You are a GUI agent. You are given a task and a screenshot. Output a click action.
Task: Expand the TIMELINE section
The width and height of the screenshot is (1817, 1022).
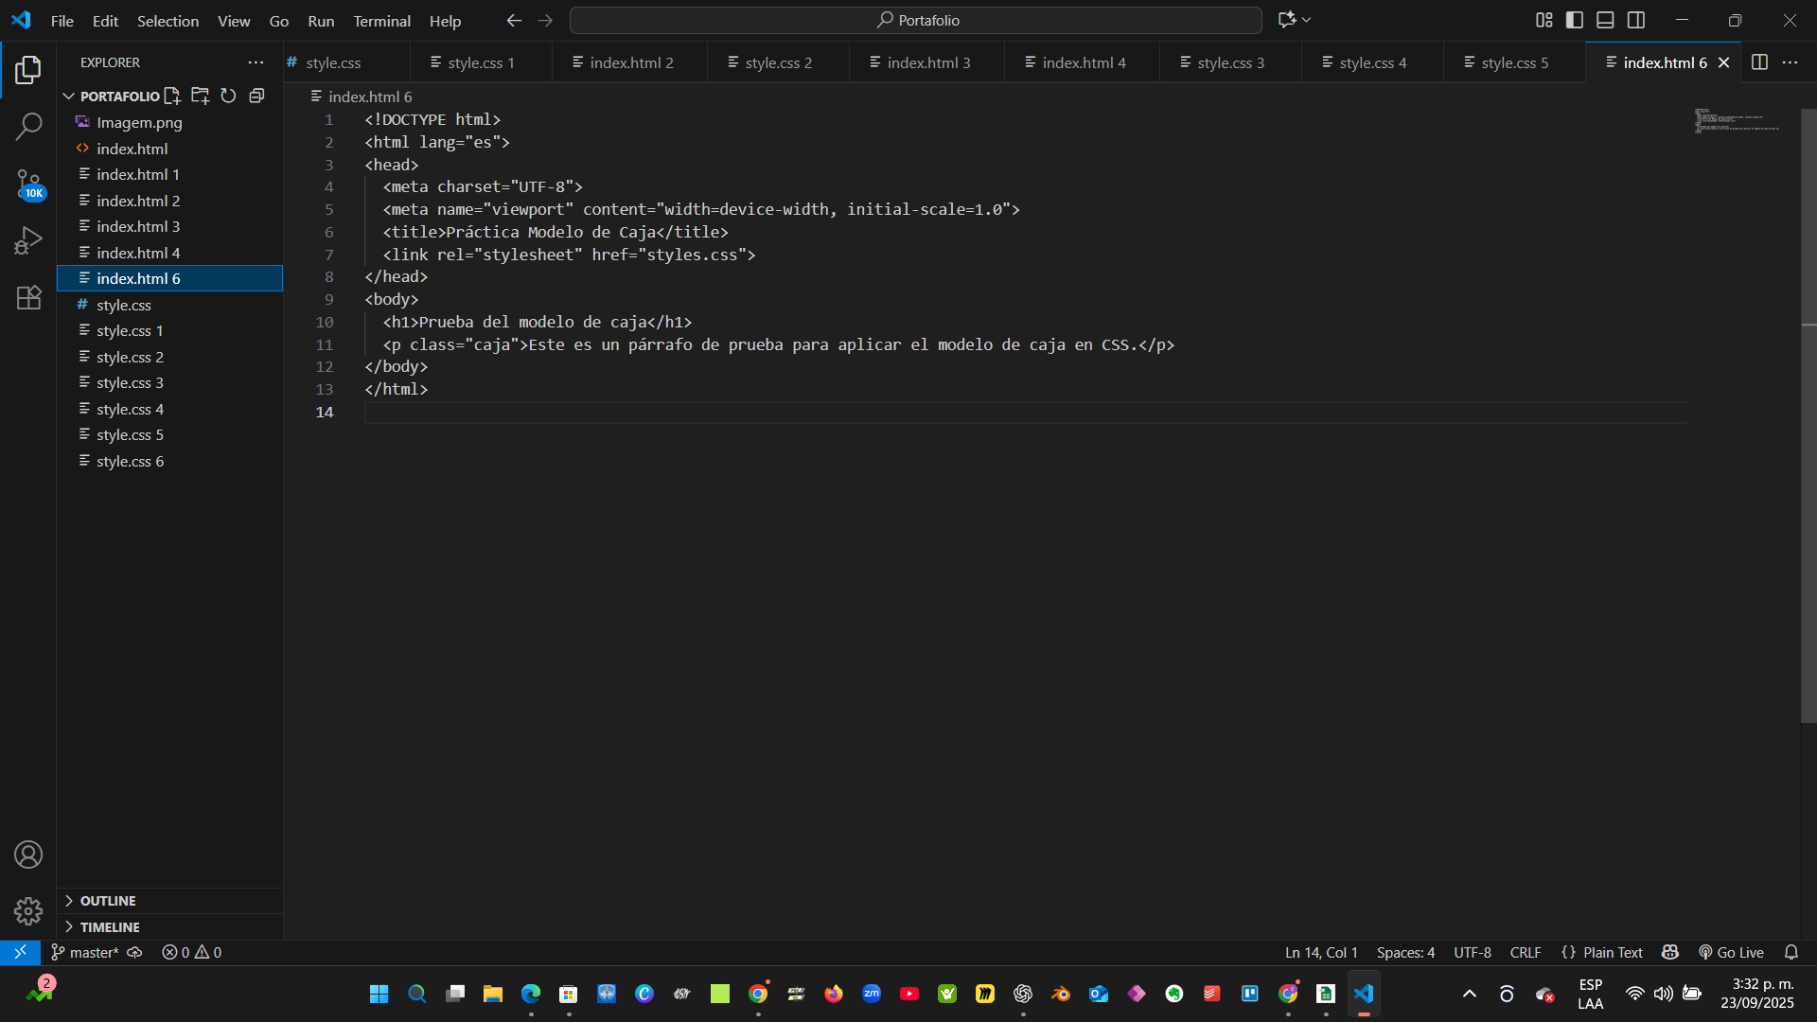click(170, 927)
